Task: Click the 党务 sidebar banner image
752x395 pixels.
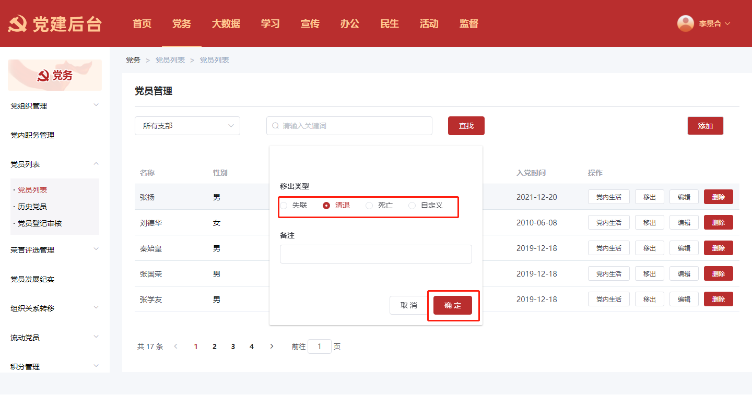Action: pyautogui.click(x=55, y=75)
